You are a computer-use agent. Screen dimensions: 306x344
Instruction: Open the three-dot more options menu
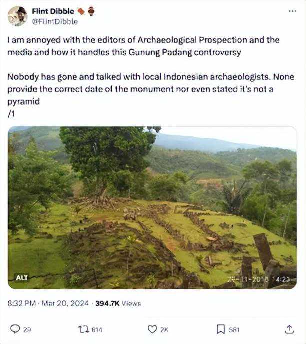[x=292, y=11]
